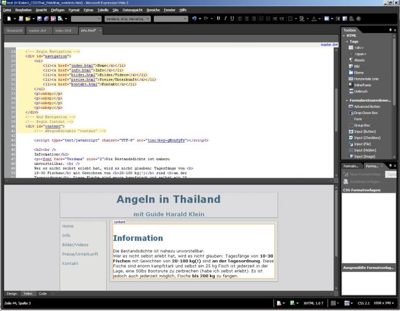Click the Italic formatting icon
Viewport: 400px width, 311px height.
225,19
